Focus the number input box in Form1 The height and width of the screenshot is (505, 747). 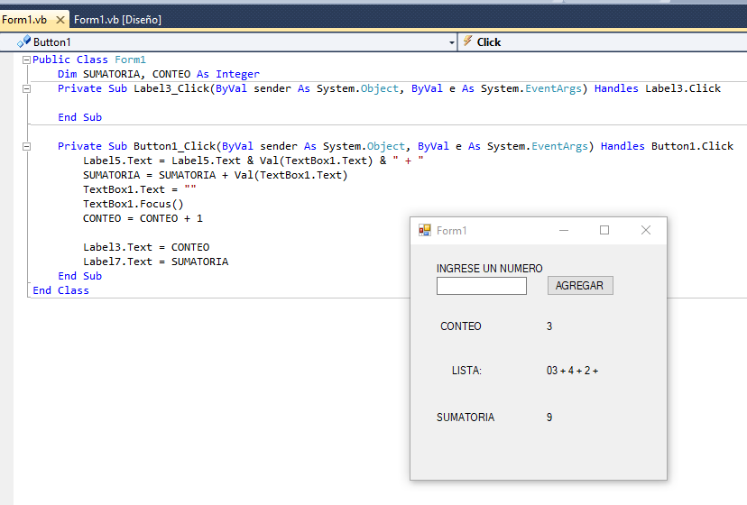pos(481,286)
